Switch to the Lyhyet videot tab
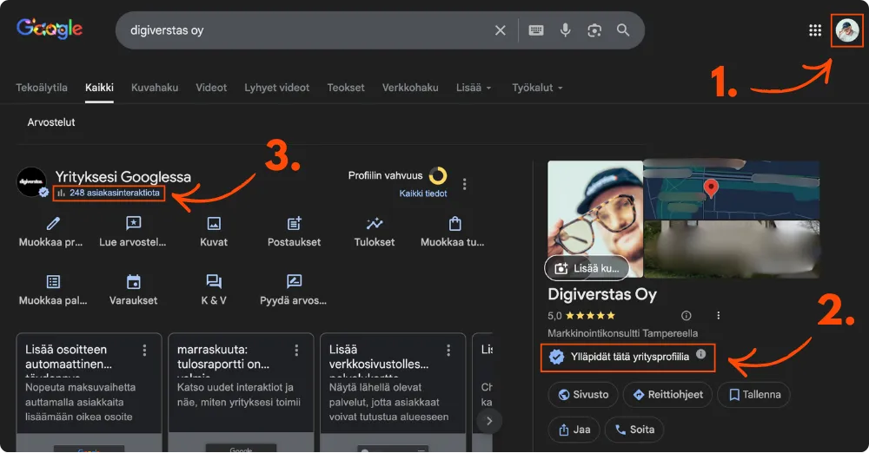This screenshot has width=869, height=453. pyautogui.click(x=276, y=88)
